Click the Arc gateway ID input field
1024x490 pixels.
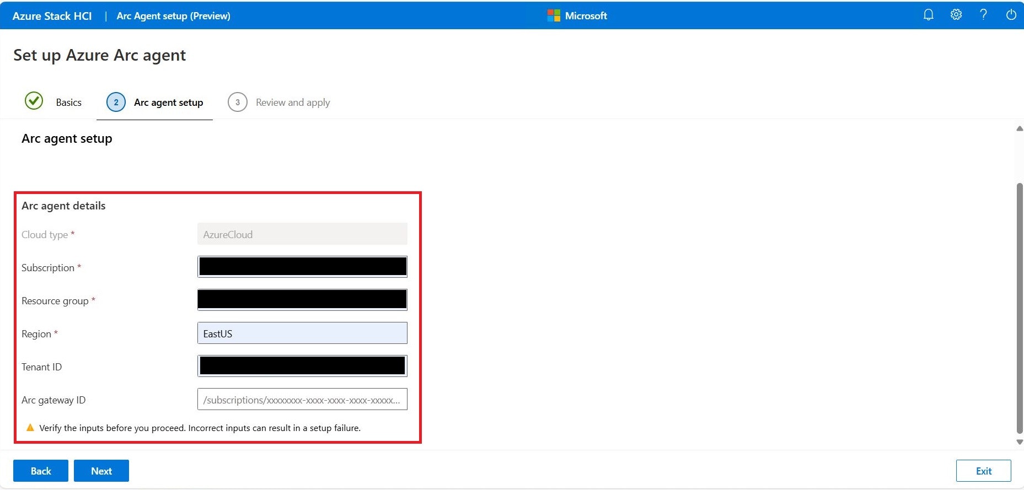coord(302,399)
